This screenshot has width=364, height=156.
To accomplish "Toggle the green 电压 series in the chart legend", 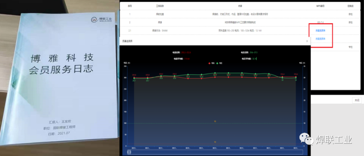I will coord(219,63).
